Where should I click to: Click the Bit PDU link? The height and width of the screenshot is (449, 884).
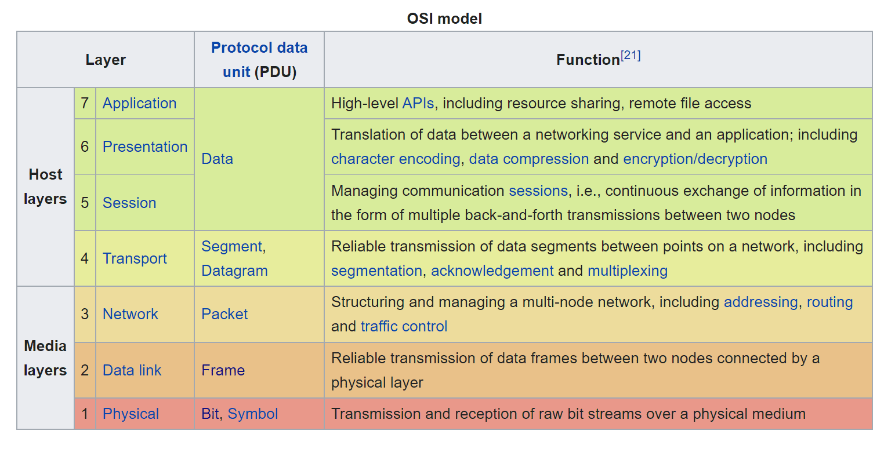pos(210,414)
